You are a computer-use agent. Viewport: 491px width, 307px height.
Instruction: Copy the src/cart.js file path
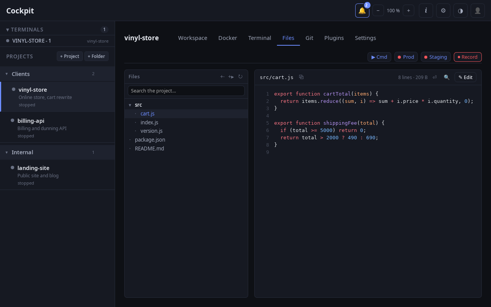(301, 77)
